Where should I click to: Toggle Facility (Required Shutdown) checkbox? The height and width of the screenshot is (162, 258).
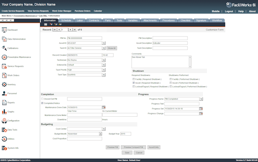pyautogui.click(x=134, y=79)
